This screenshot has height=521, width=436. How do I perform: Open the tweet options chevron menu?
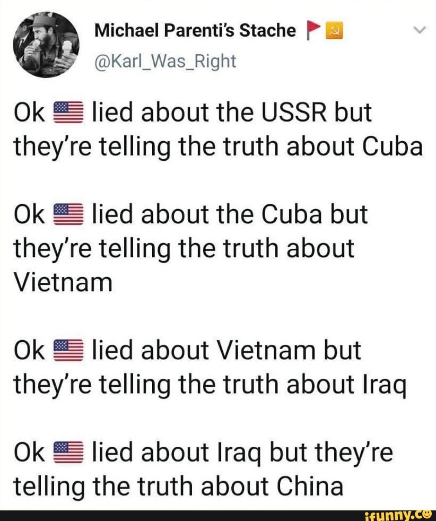pyautogui.click(x=418, y=31)
